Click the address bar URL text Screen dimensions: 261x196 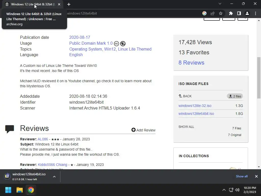82,13
